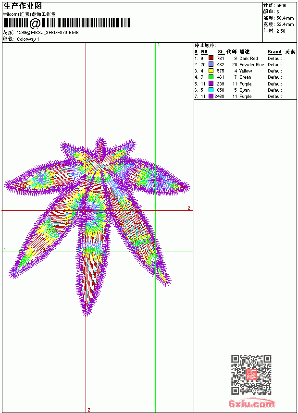Select the embroidered leaf design preview
298x413 pixels.
click(97, 227)
